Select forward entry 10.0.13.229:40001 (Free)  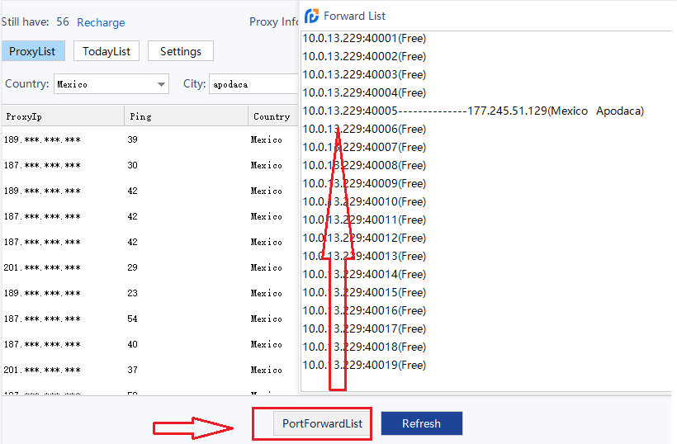[364, 38]
